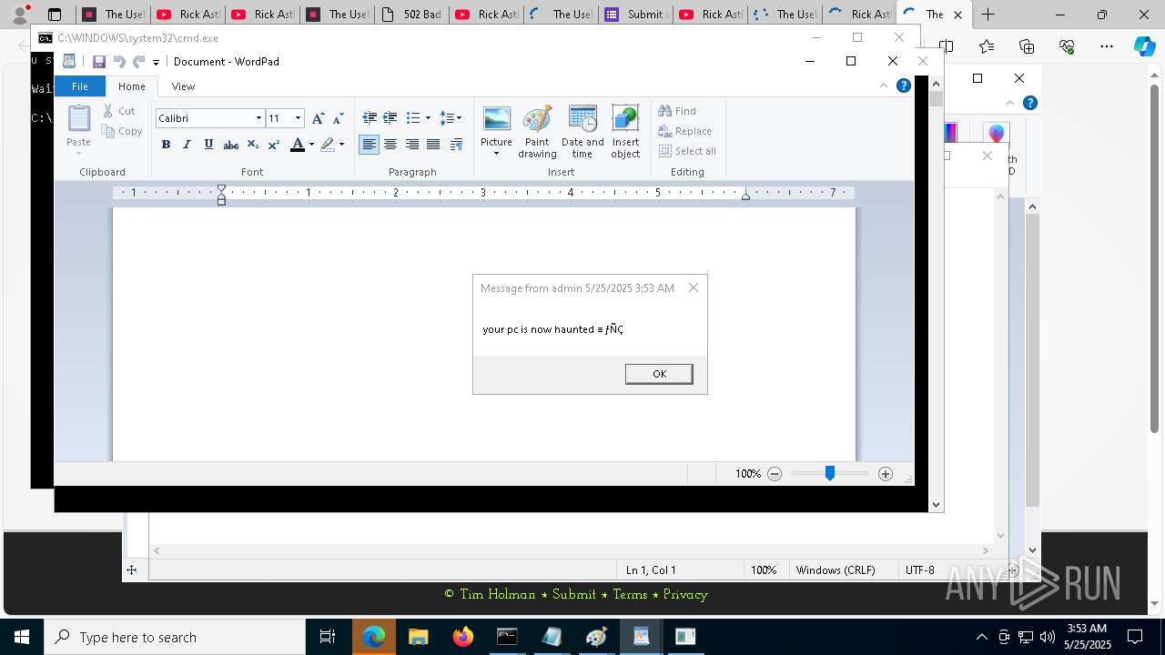Click the WordPad Help question mark icon
The image size is (1165, 655).
pyautogui.click(x=904, y=86)
